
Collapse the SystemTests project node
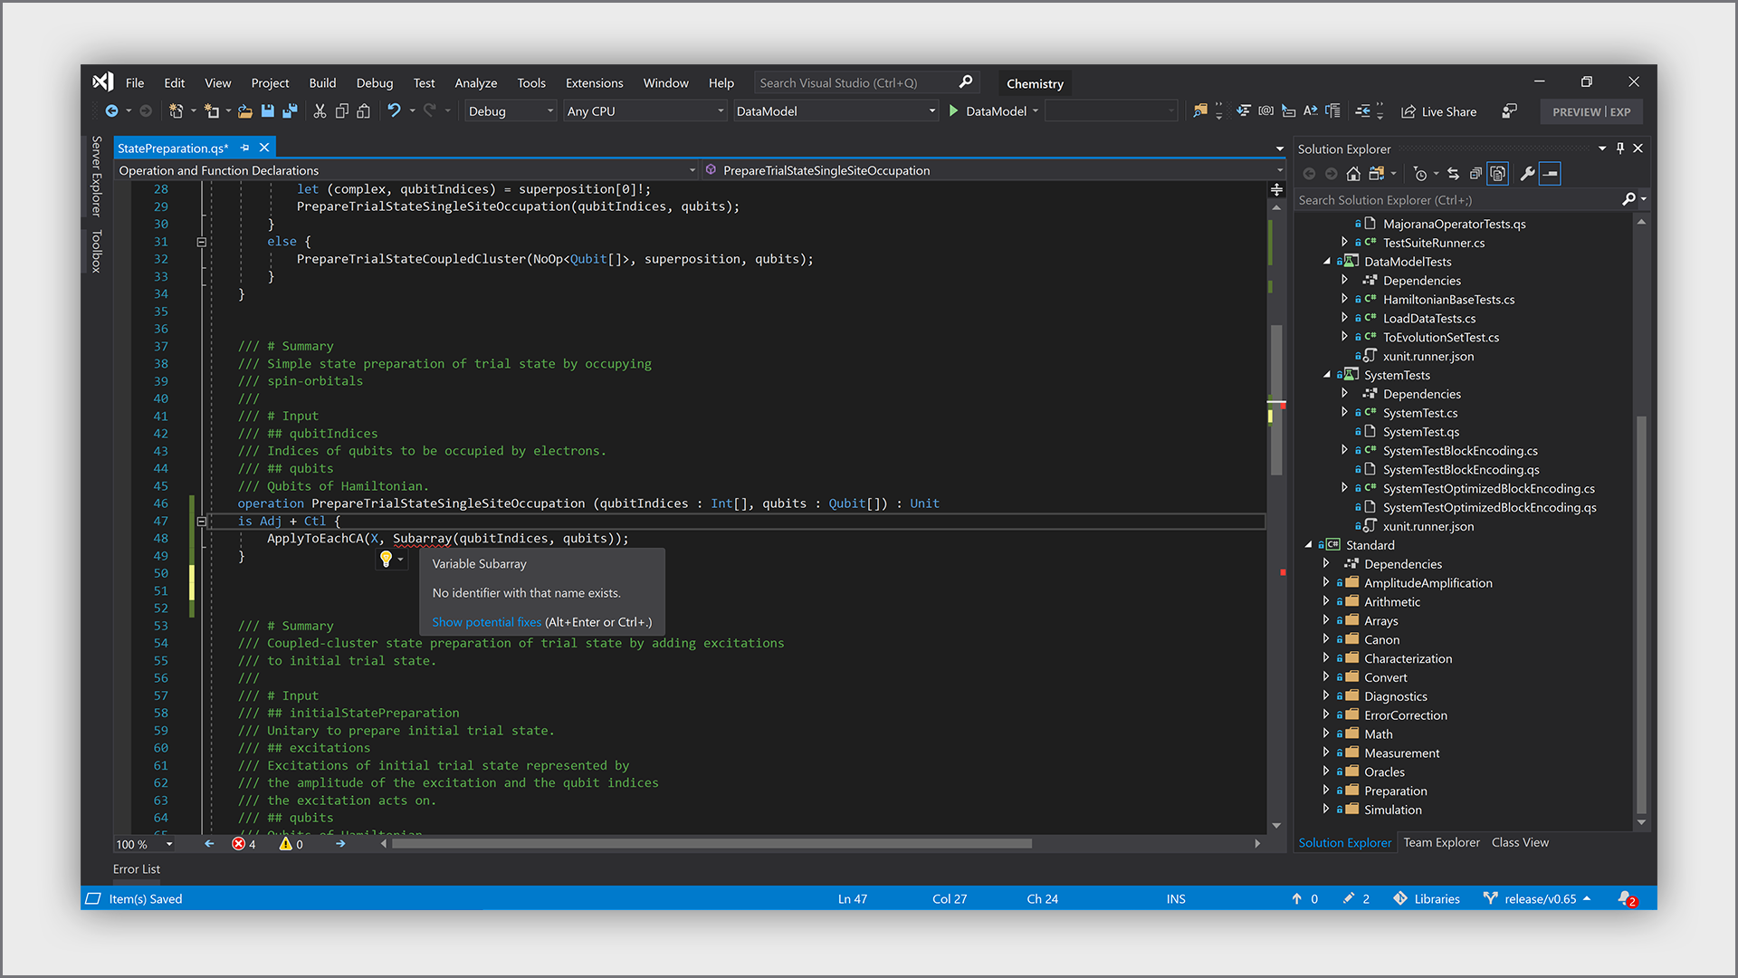[1325, 375]
